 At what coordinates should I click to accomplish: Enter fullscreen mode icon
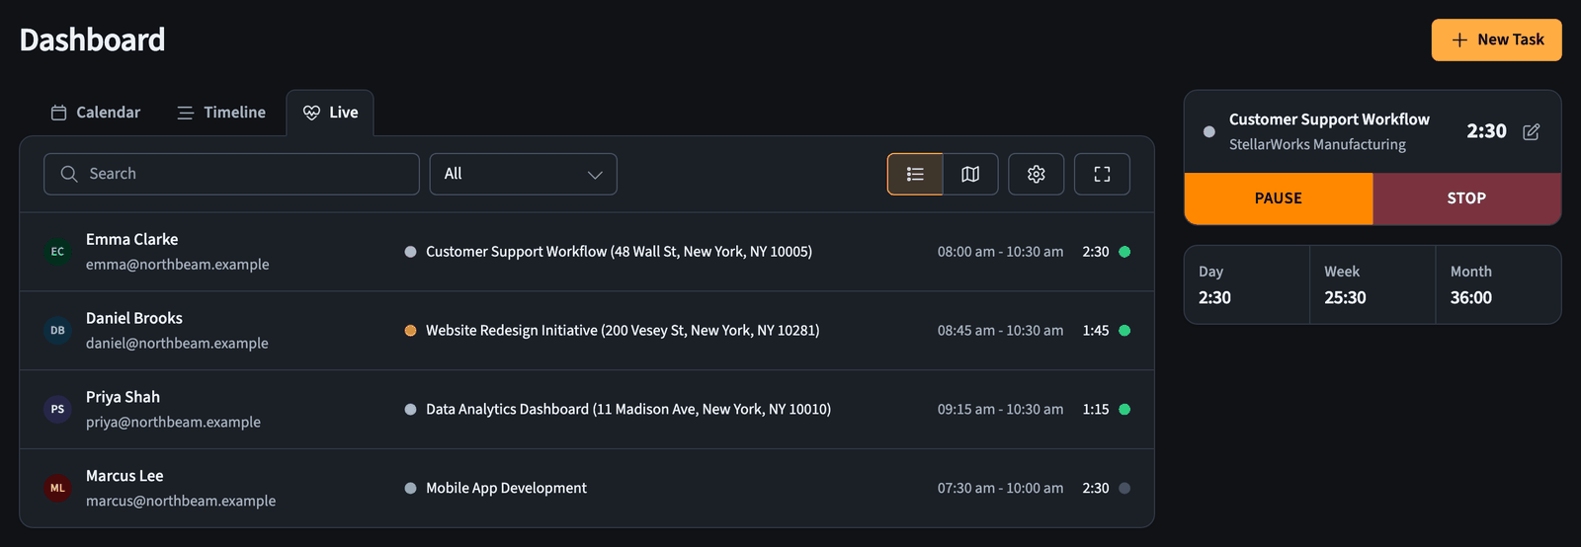(1102, 174)
